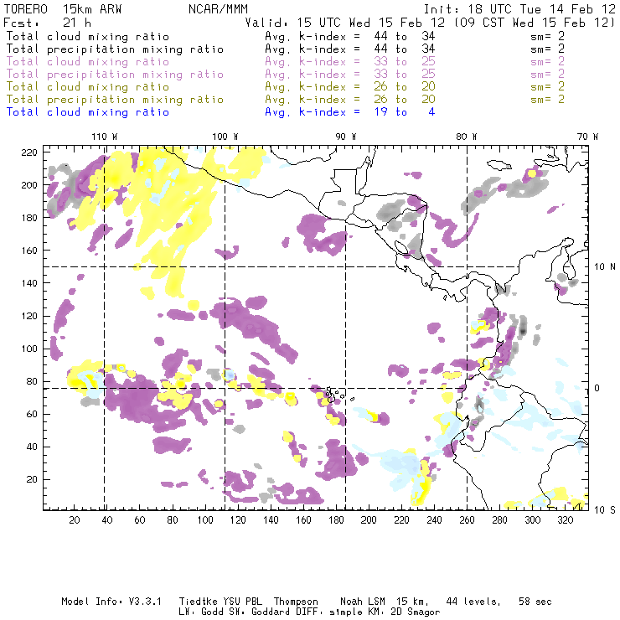Select the 'NCAR/MMM' header label
Image resolution: width=620 pixels, height=620 pixels.
[219, 9]
